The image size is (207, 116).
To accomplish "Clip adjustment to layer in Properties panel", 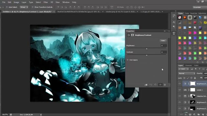I will pos(146,85).
